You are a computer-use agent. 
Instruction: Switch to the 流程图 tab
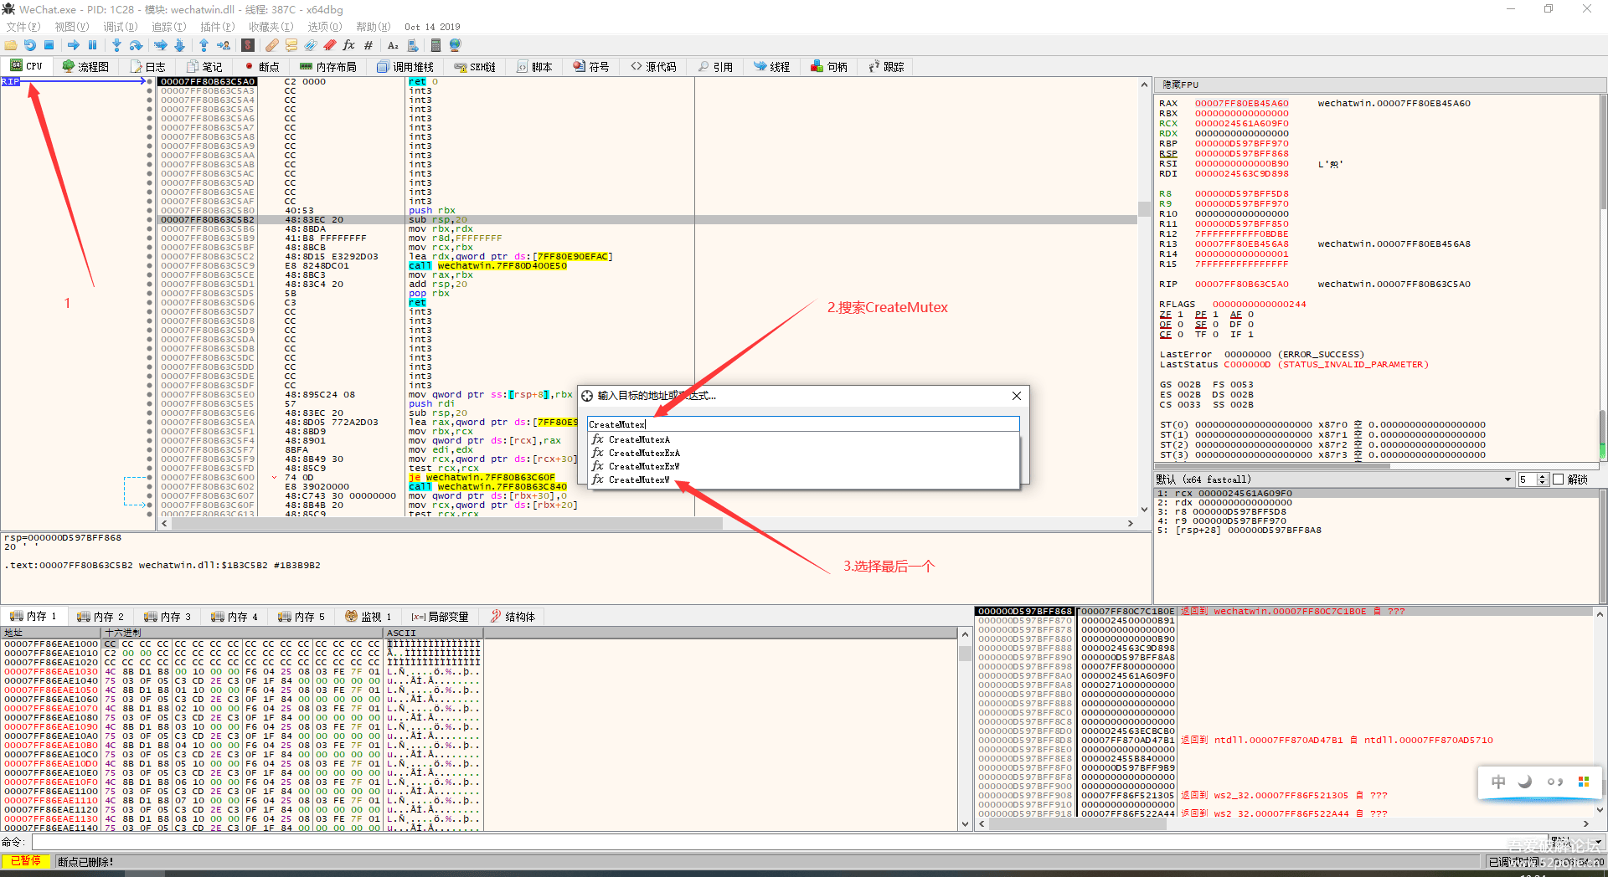[86, 67]
